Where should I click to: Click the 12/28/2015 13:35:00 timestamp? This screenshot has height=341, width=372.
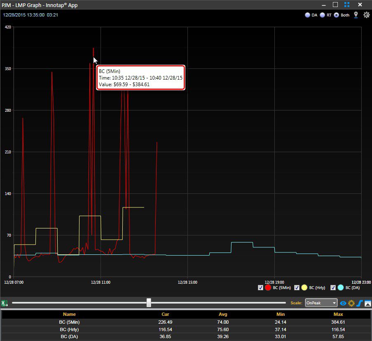click(x=24, y=15)
